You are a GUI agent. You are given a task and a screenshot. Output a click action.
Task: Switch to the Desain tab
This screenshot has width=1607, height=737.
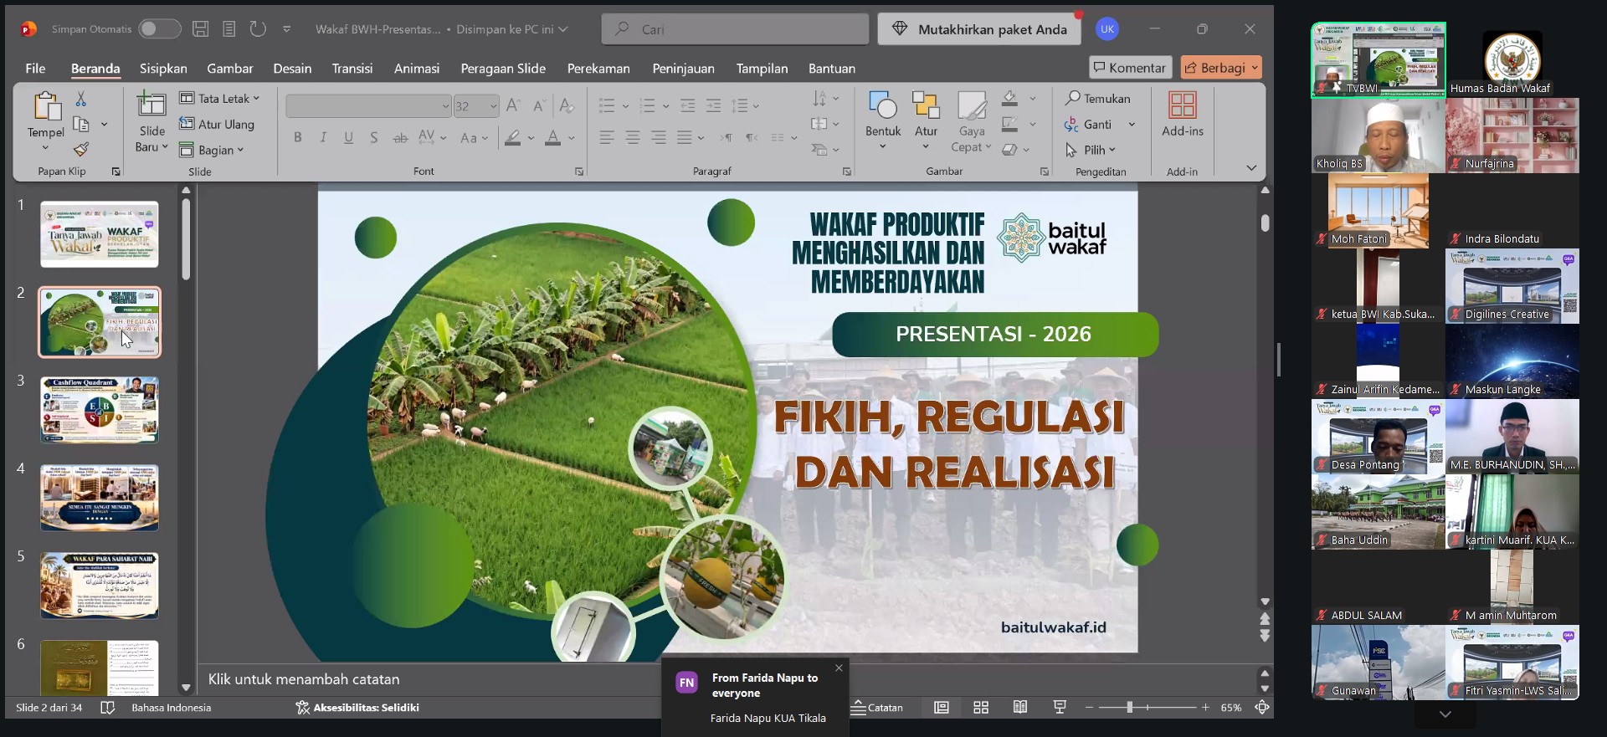[x=292, y=69]
